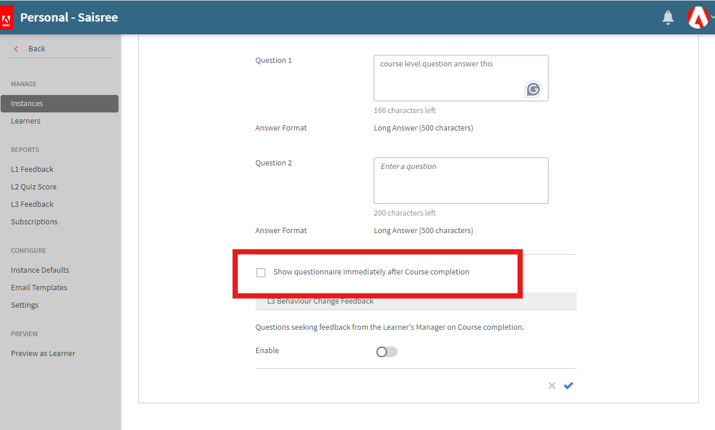715x430 pixels.
Task: Open the notifications bell
Action: pyautogui.click(x=668, y=18)
